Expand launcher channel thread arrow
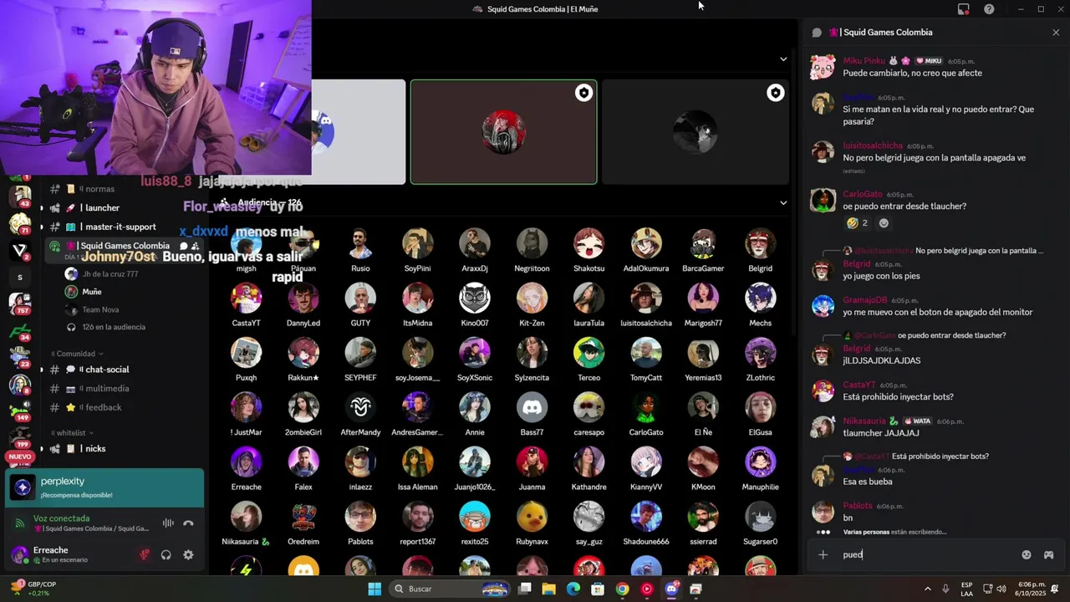 (41, 208)
